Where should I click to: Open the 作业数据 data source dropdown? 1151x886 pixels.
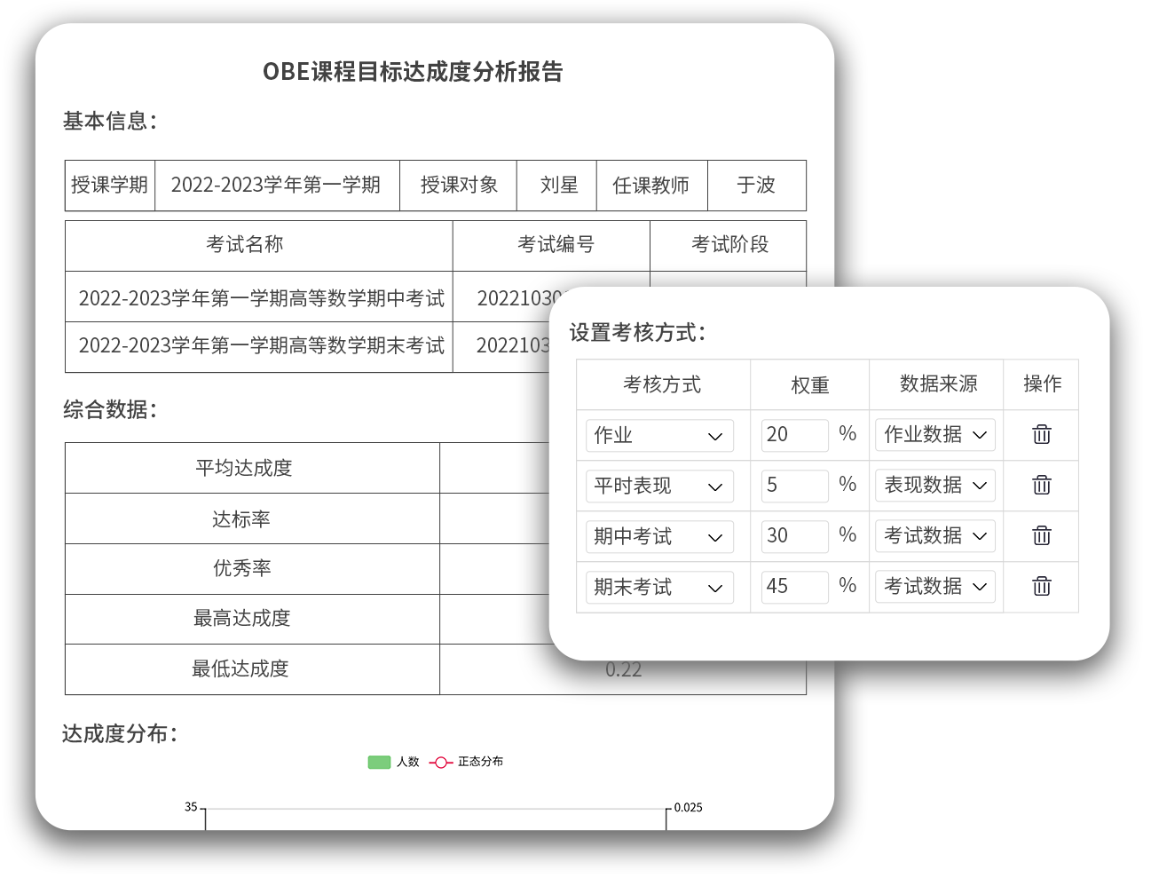pos(935,435)
